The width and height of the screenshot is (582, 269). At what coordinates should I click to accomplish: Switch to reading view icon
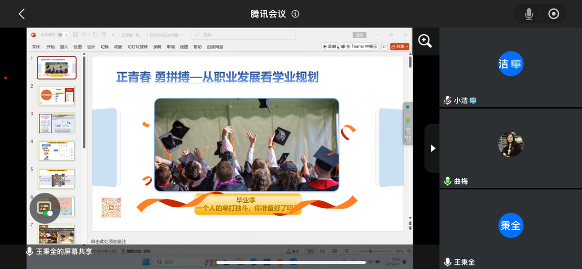pyautogui.click(x=334, y=251)
